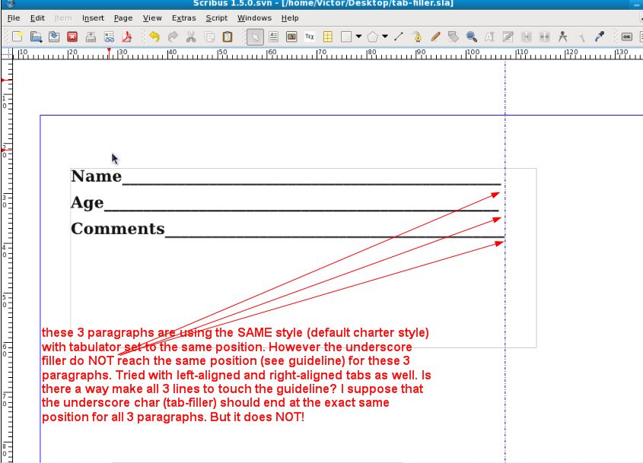Select the Freehand pencil line tool

pyautogui.click(x=435, y=36)
